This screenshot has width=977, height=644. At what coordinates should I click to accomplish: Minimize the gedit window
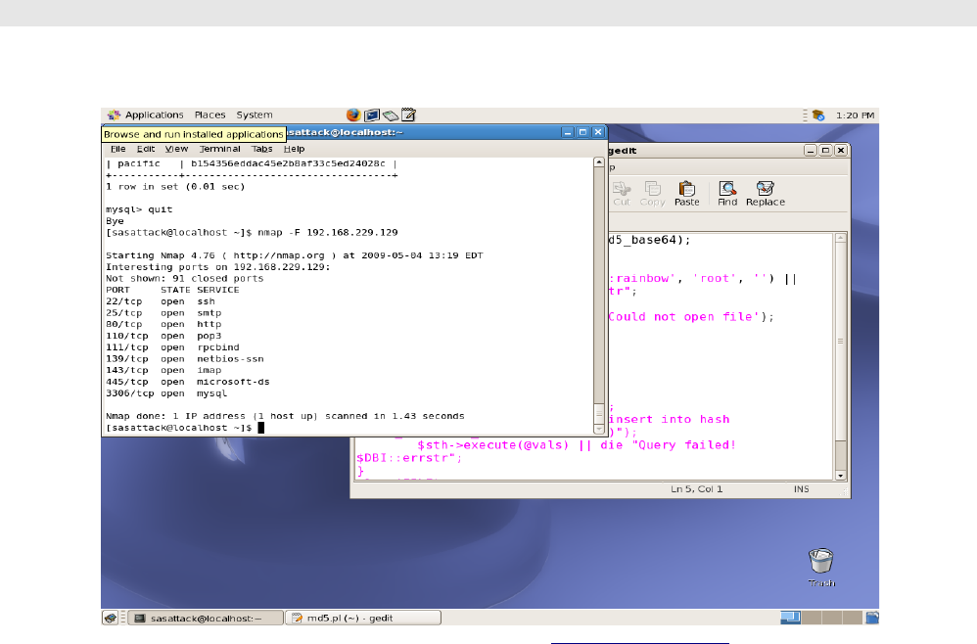pyautogui.click(x=810, y=150)
